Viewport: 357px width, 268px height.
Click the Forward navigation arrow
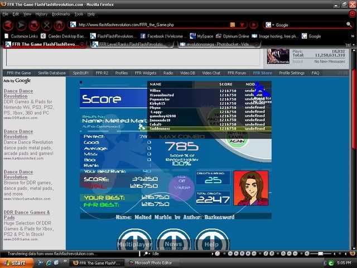(21, 25)
